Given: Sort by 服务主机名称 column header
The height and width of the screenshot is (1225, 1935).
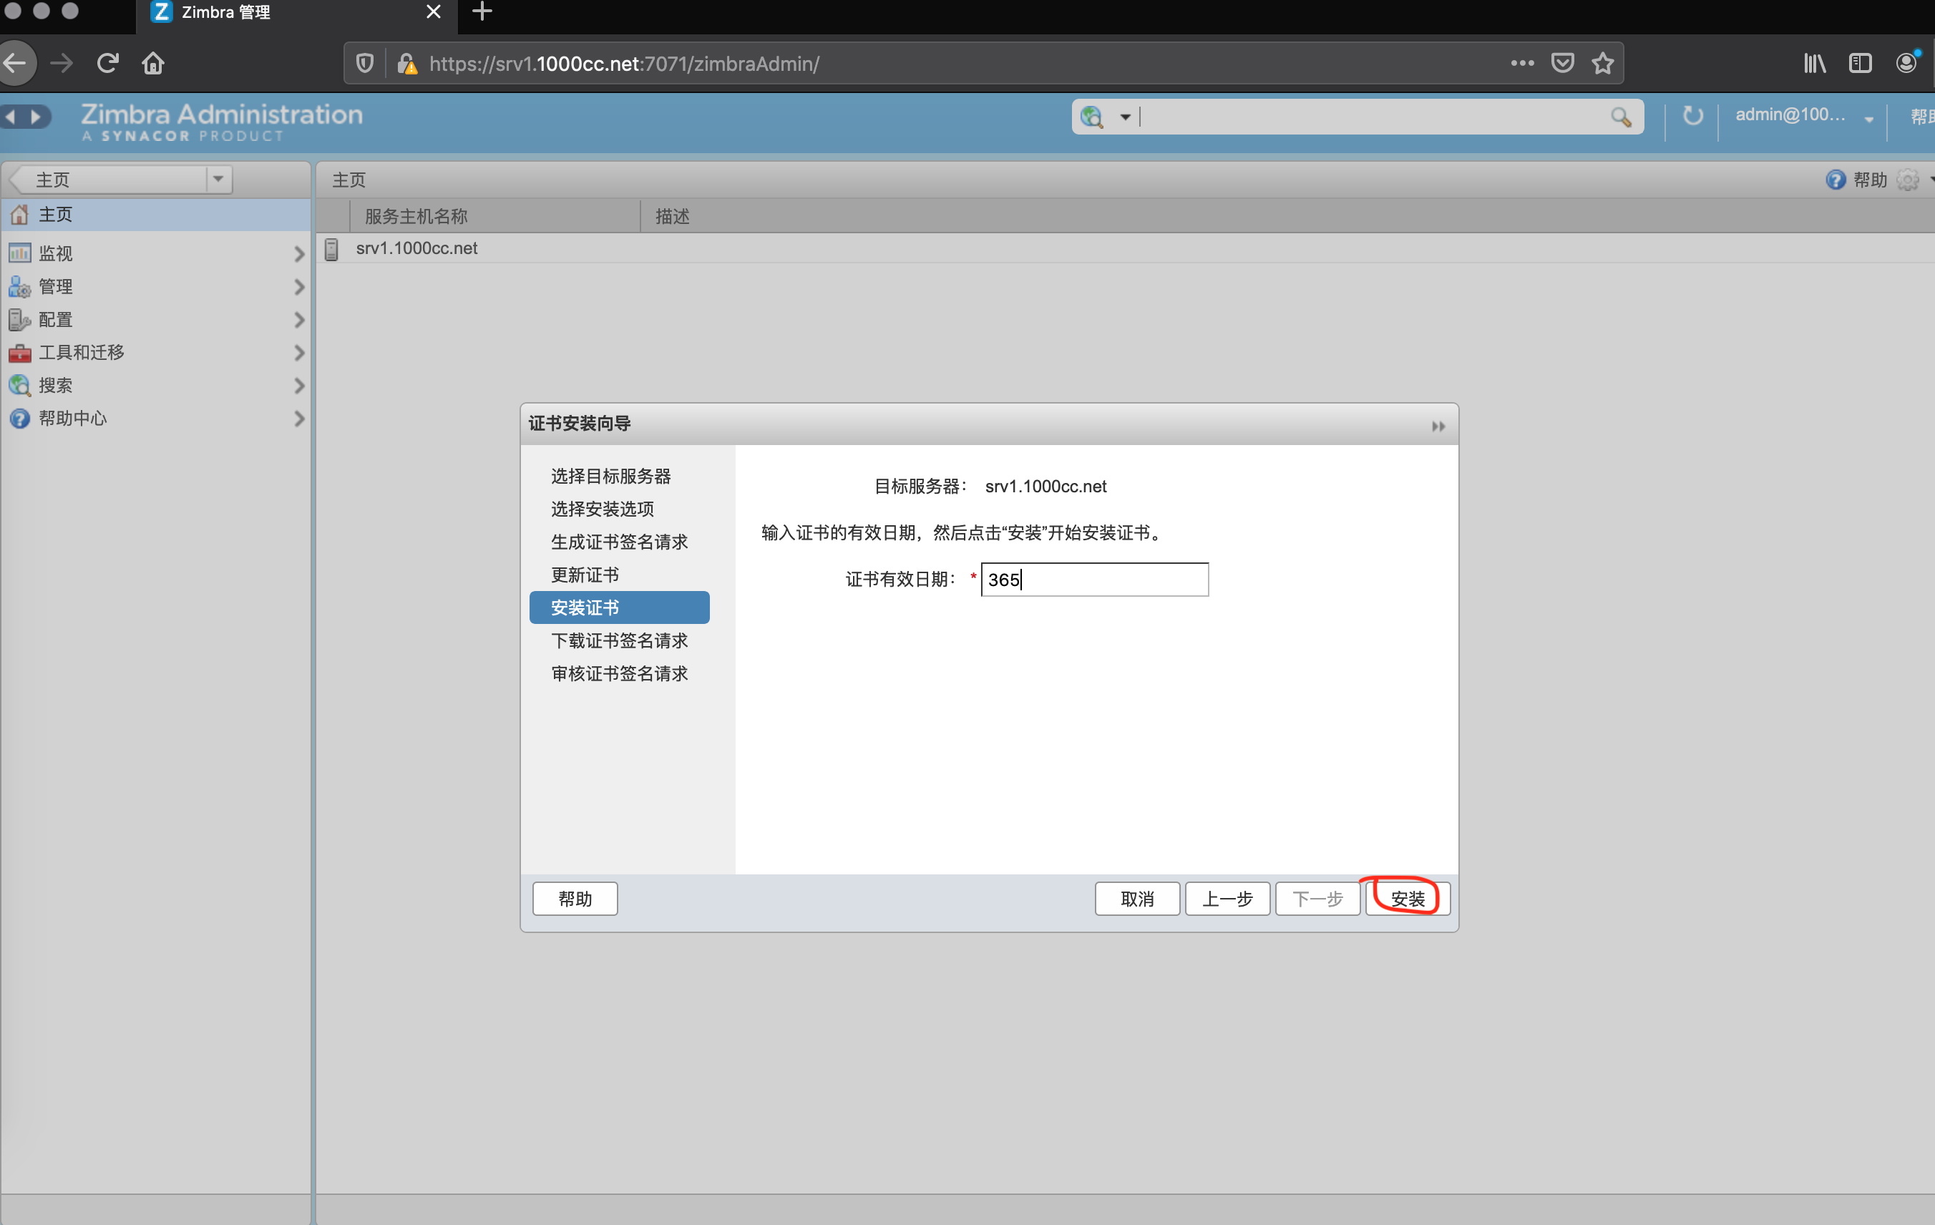Looking at the screenshot, I should (x=495, y=216).
